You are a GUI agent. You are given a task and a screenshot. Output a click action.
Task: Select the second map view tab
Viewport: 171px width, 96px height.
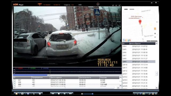132,9
